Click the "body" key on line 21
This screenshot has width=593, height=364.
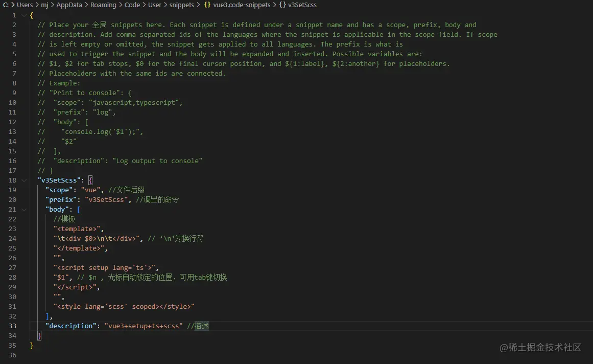57,209
